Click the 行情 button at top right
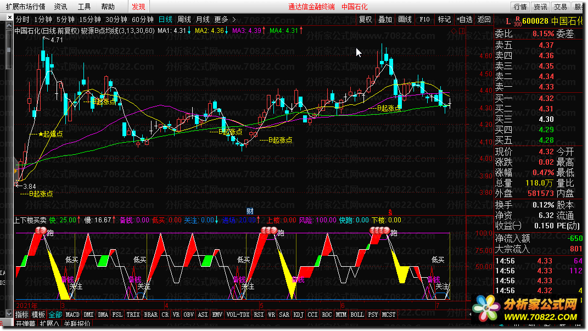 point(520,7)
